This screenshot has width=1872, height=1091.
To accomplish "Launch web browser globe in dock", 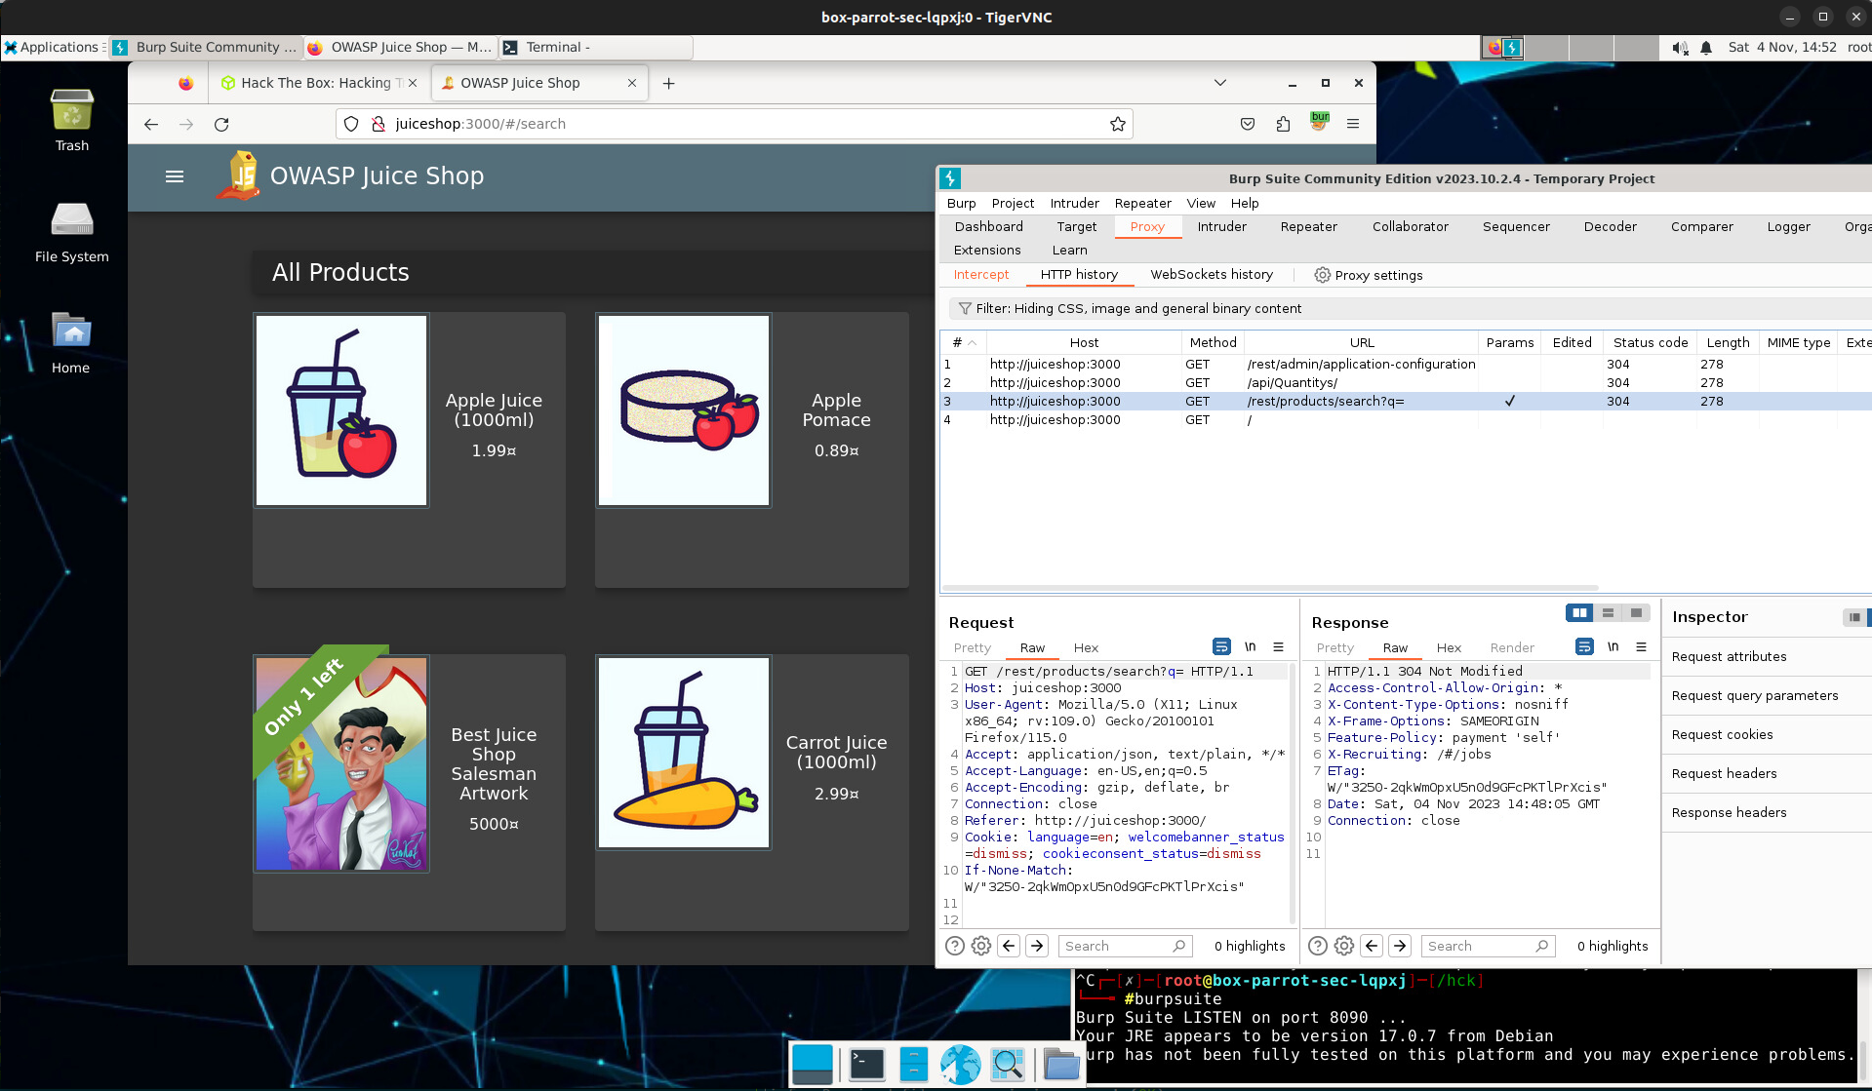I will 960,1064.
